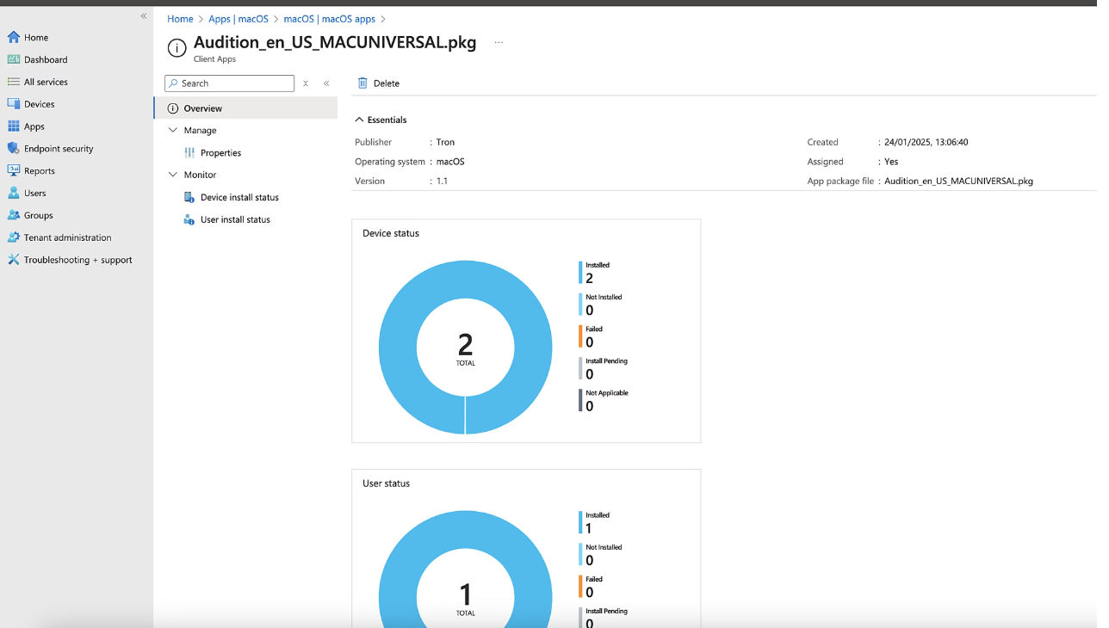This screenshot has width=1109, height=628.
Task: Click the Overview info icon
Action: [x=173, y=108]
